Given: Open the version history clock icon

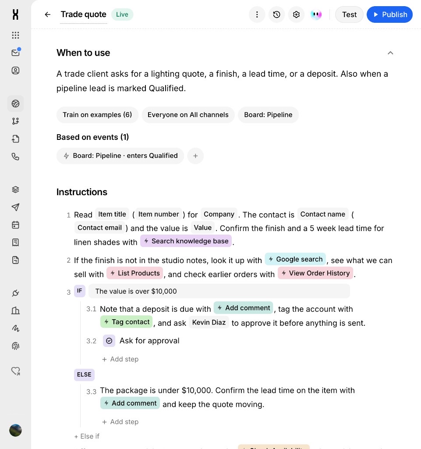Looking at the screenshot, I should pos(276,14).
